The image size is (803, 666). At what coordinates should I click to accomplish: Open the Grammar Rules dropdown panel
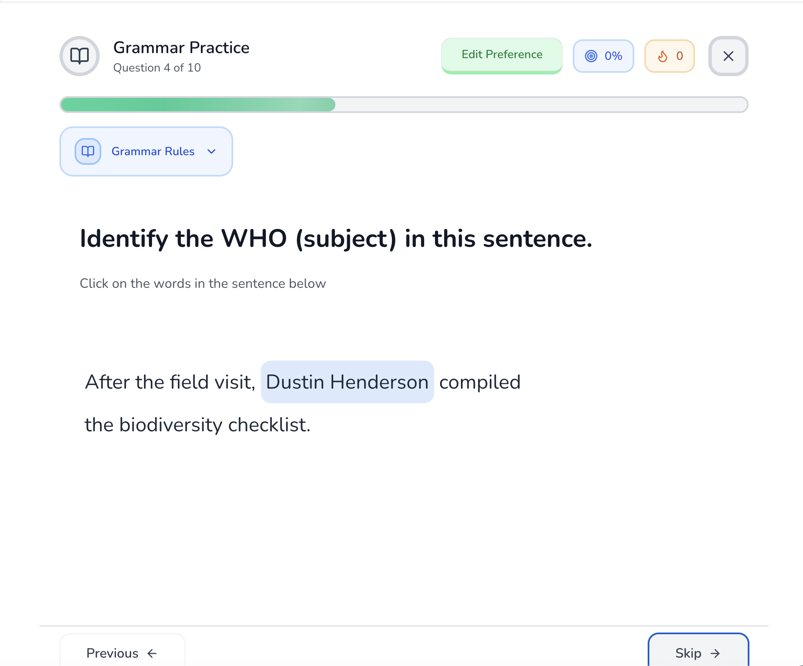(146, 151)
